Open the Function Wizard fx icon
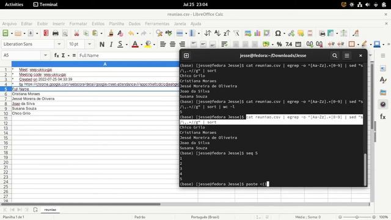The image size is (391, 220). [57, 56]
